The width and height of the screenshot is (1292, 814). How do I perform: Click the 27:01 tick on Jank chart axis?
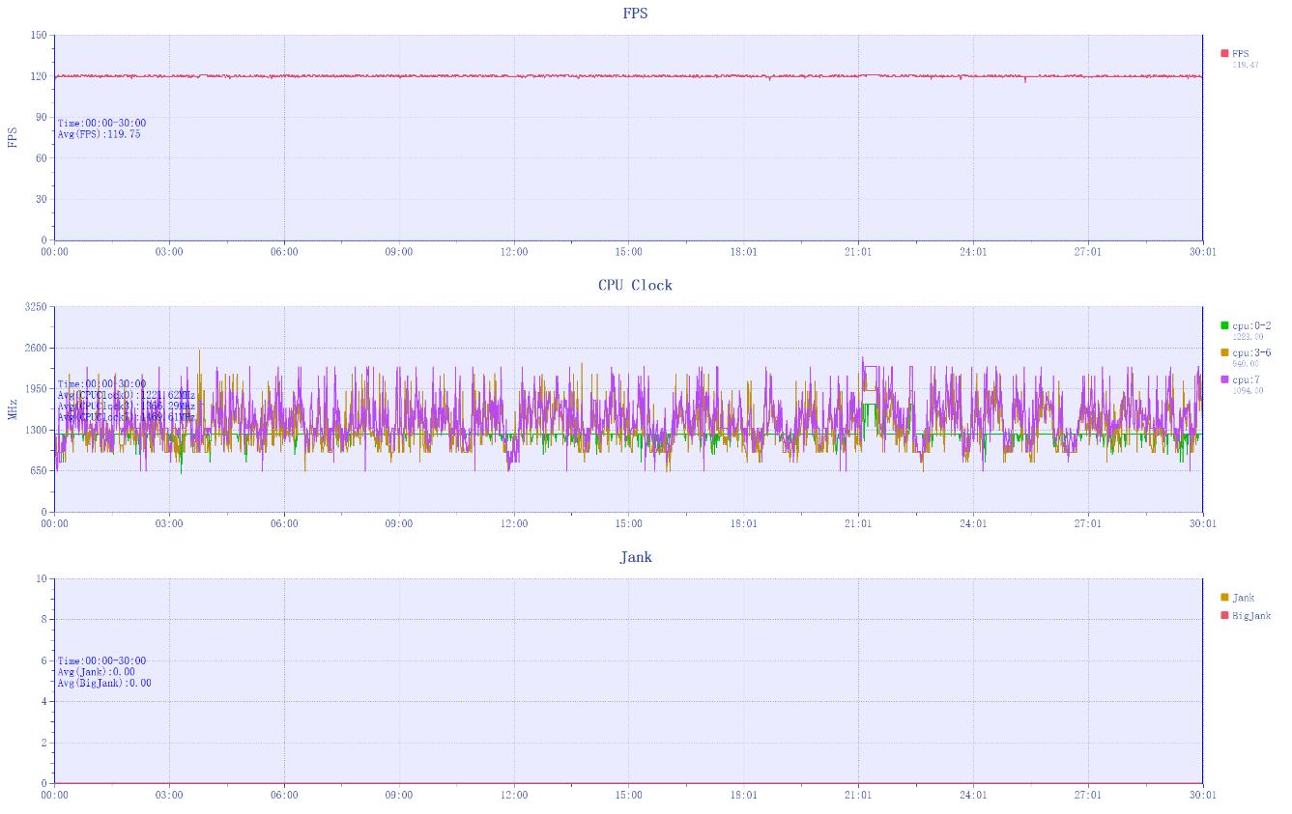1088,796
